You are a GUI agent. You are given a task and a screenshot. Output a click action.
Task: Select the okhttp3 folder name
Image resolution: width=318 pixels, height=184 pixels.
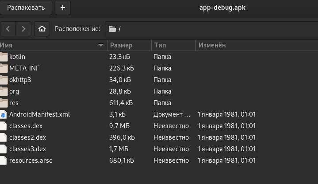[20, 80]
